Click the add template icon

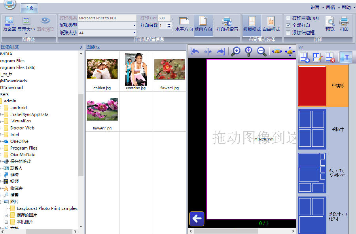(x=305, y=57)
